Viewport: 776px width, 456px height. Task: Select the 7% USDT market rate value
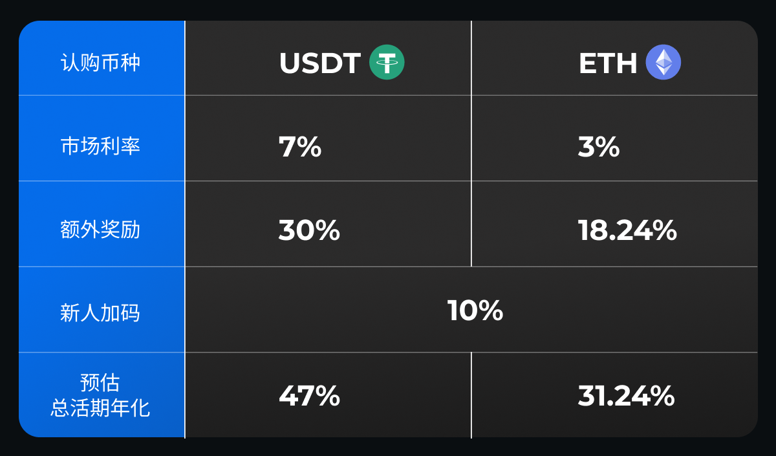[x=300, y=147]
